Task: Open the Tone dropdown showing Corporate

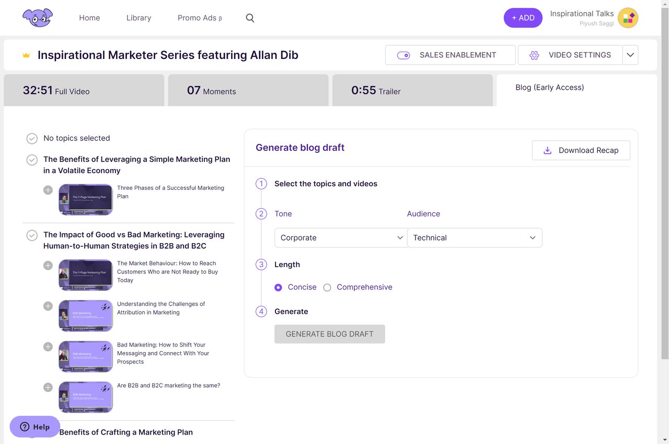Action: tap(341, 238)
